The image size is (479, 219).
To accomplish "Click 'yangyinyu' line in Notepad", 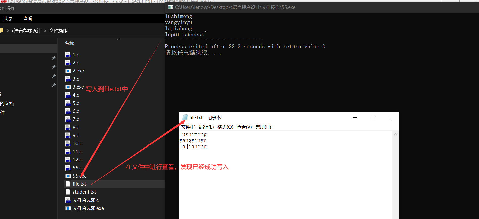I will pyautogui.click(x=193, y=140).
